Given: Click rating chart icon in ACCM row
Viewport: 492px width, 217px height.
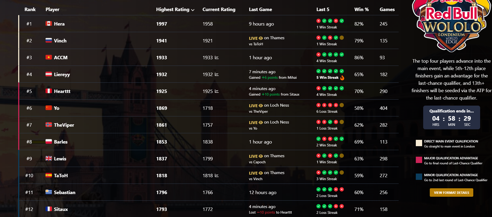Looking at the screenshot, I should coord(217,57).
